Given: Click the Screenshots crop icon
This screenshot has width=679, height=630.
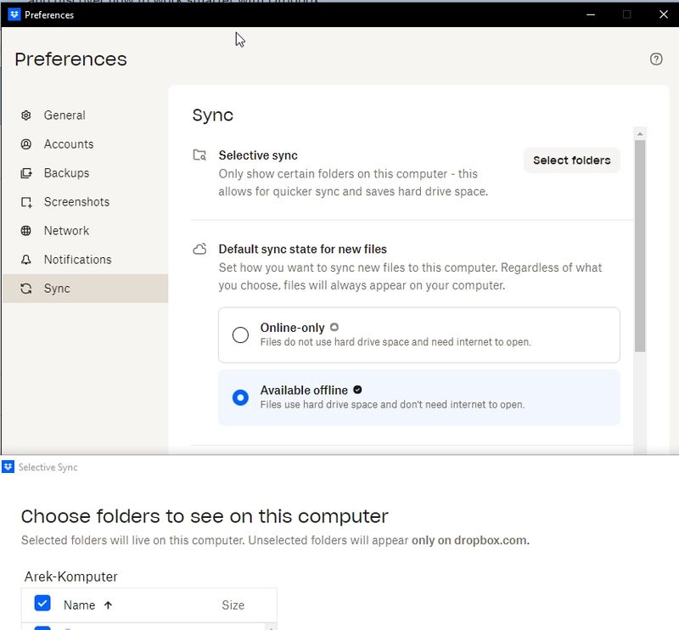Looking at the screenshot, I should 26,202.
